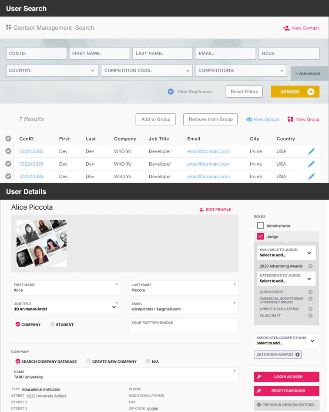Click the info icon on 2018 Midas Awards
Screen dimensions: 329x412
298,354
